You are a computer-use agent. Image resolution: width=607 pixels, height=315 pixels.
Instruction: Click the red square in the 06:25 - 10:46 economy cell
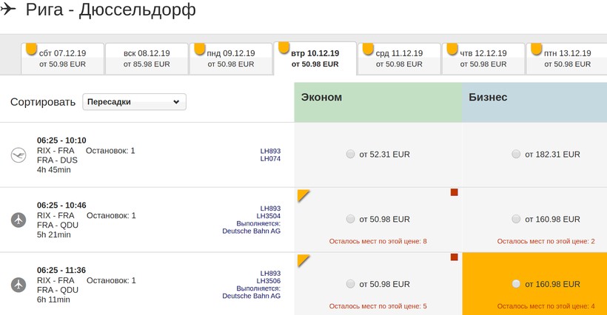[455, 192]
